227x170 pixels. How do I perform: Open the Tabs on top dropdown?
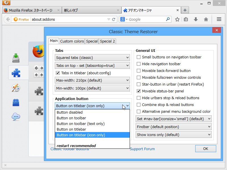(x=92, y=66)
